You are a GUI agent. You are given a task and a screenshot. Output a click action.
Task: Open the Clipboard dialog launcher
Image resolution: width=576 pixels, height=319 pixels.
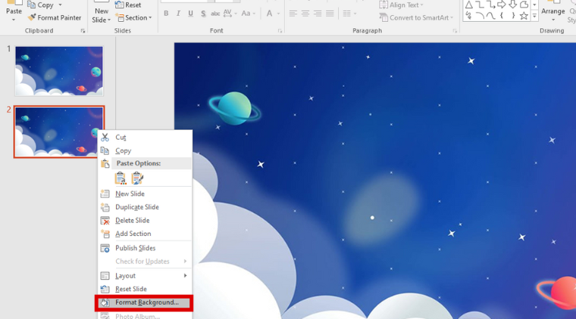click(x=83, y=31)
